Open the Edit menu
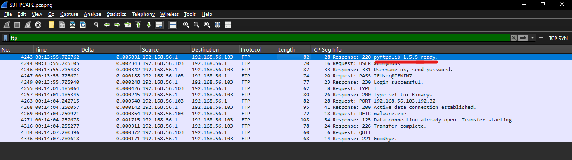This screenshot has width=572, height=160. [22, 14]
